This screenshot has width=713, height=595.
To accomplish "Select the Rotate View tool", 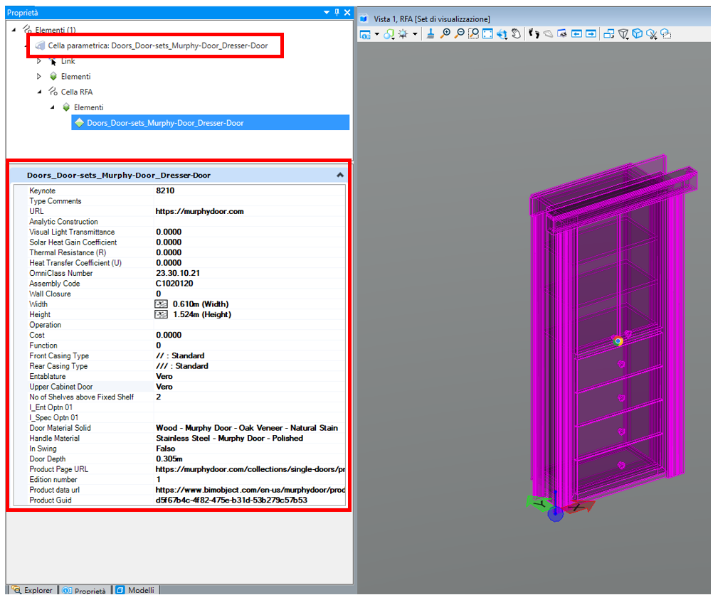I will pos(502,34).
